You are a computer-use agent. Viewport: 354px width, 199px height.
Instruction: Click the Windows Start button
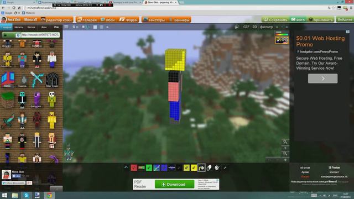tap(4, 195)
